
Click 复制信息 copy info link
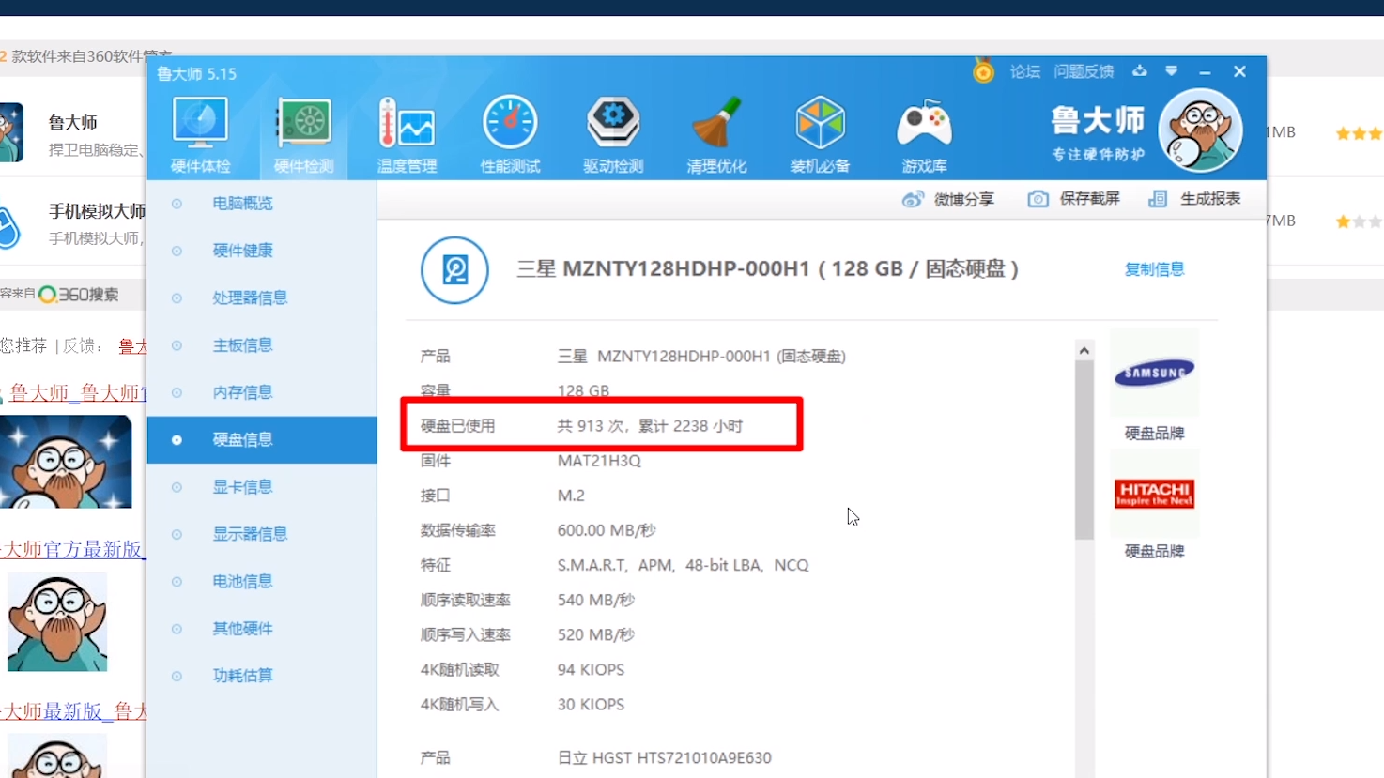(x=1154, y=269)
